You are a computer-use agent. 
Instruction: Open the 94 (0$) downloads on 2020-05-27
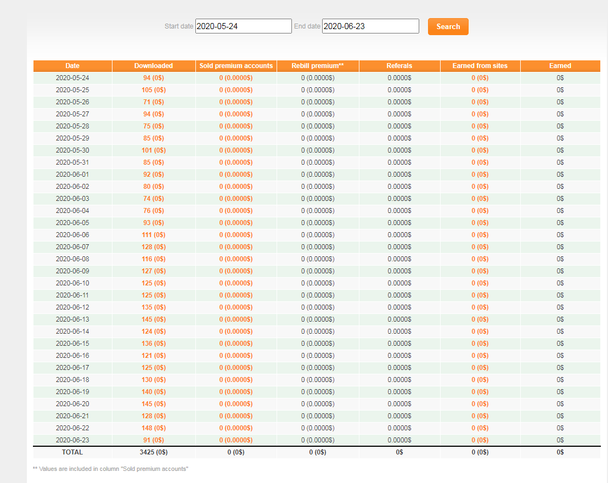point(154,114)
